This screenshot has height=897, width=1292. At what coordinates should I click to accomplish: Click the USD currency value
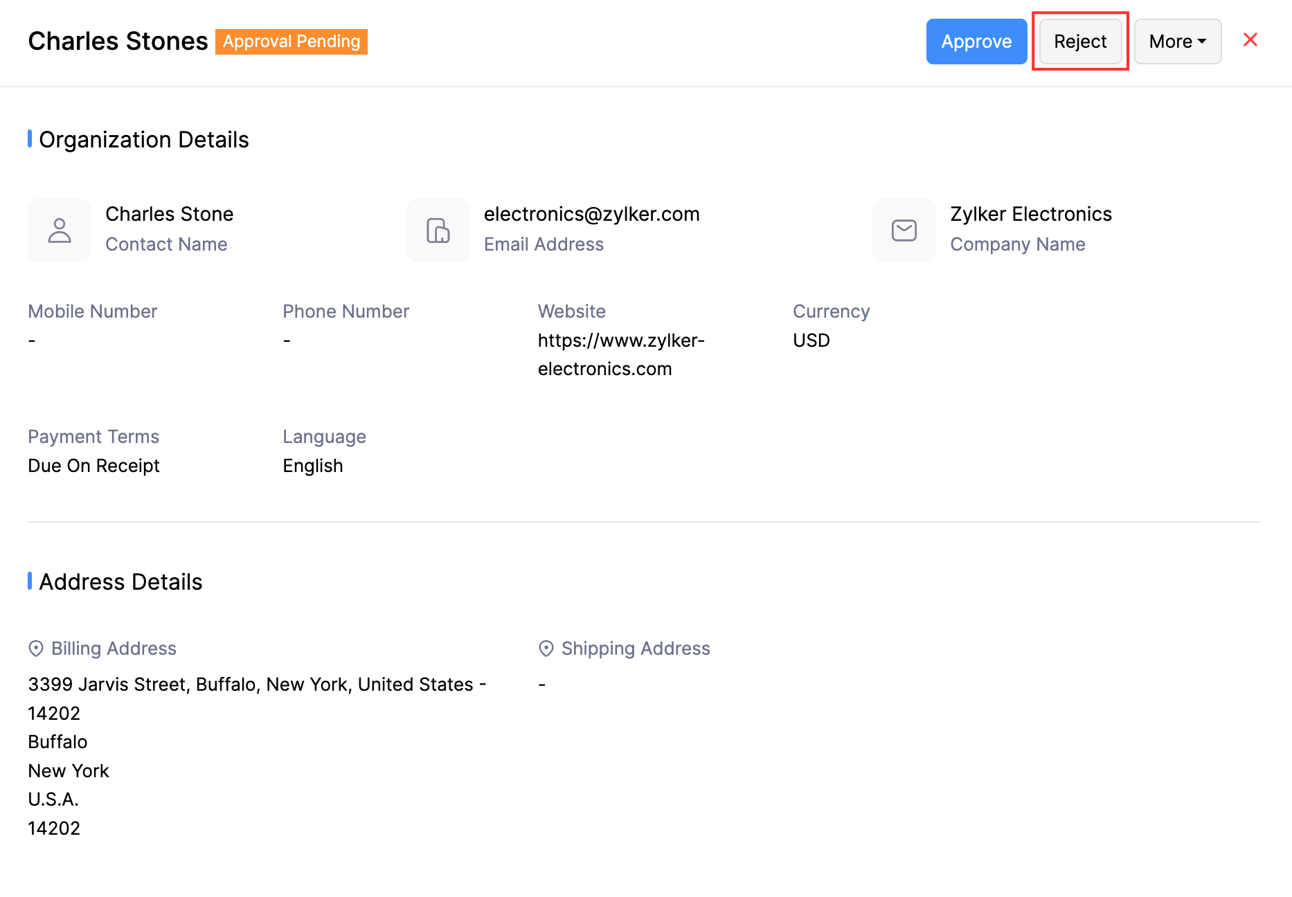811,341
